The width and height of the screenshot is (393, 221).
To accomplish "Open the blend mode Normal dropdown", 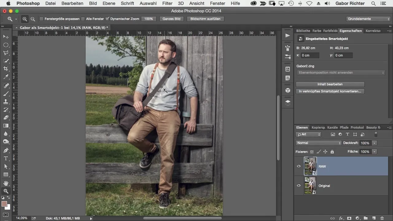I will (x=318, y=143).
